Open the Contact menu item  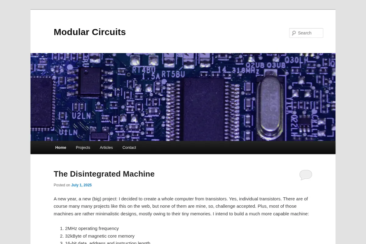click(x=129, y=148)
